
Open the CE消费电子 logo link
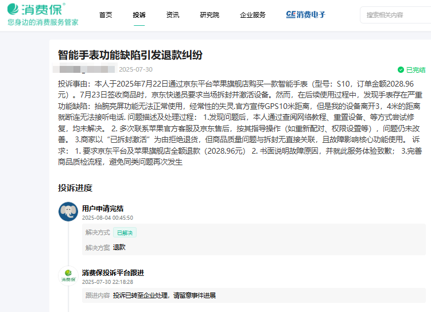(x=305, y=14)
